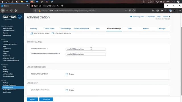Reload the current page

pos(11,10)
